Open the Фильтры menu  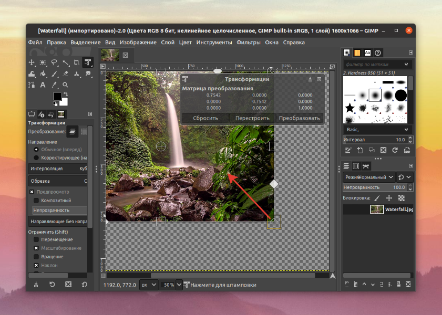(249, 42)
